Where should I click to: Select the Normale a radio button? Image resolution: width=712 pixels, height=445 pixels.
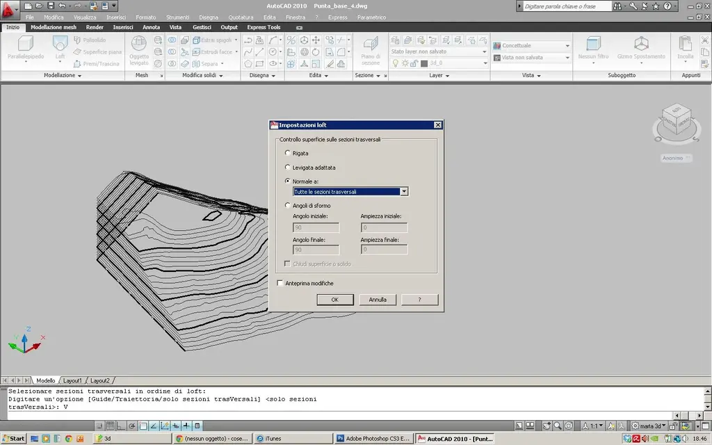(287, 181)
